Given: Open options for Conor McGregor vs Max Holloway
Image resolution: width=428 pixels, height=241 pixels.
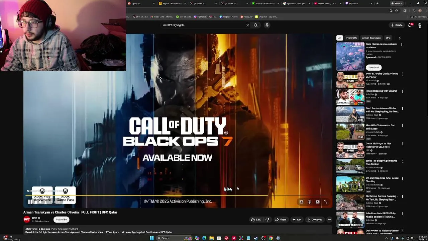Looking at the screenshot, I should (x=402, y=144).
